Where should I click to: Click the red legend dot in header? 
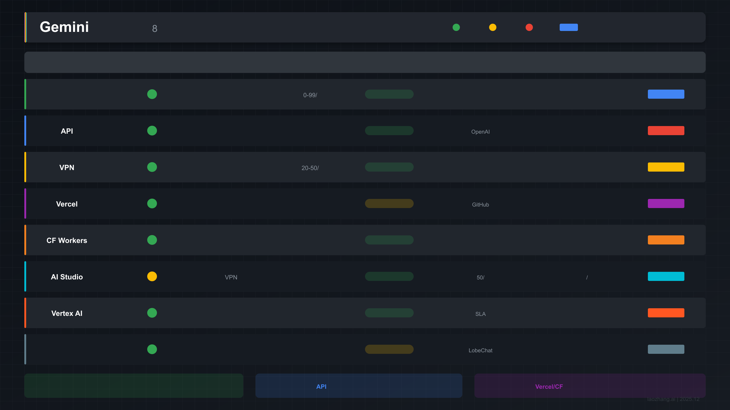(529, 27)
